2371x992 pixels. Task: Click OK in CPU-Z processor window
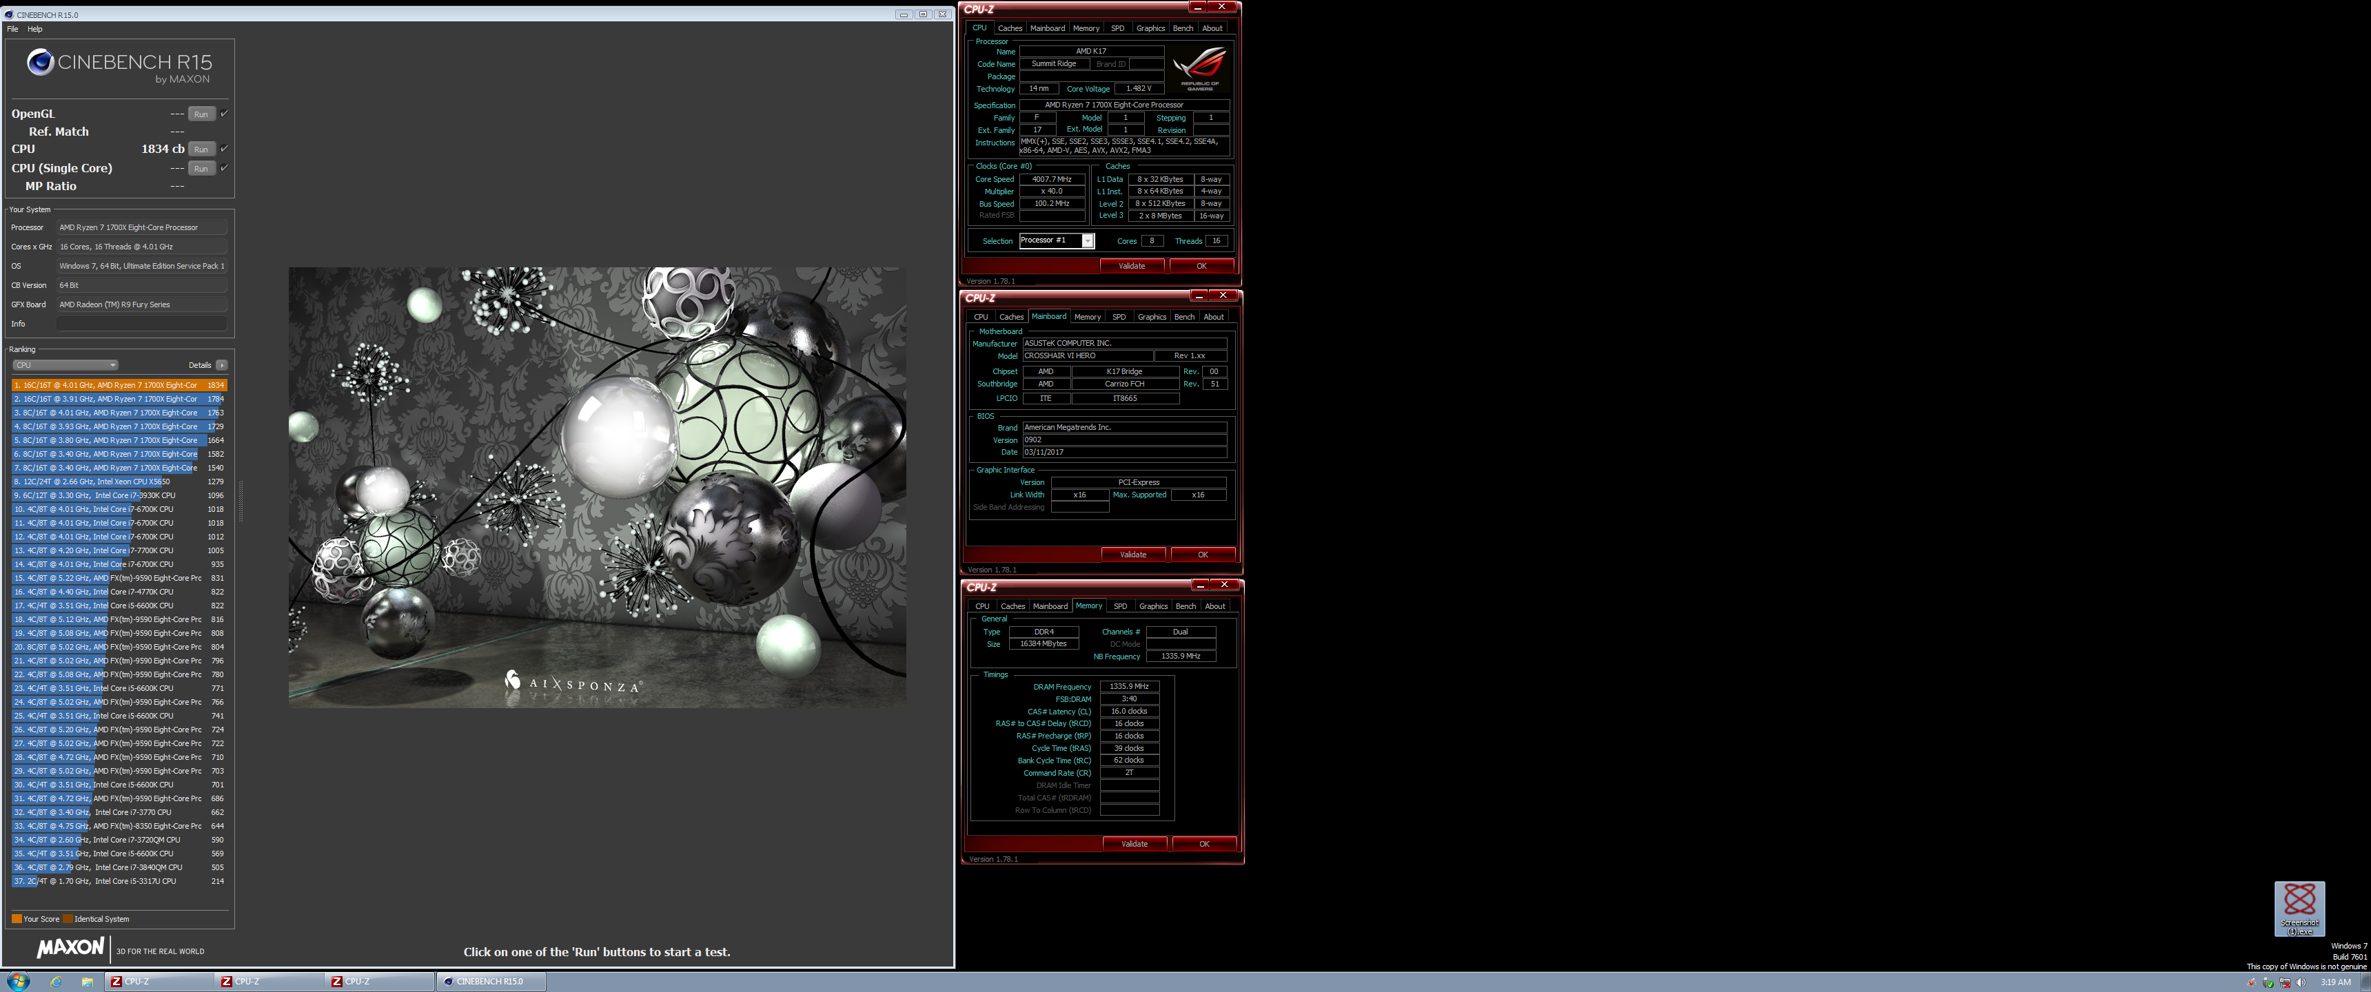pos(1201,266)
